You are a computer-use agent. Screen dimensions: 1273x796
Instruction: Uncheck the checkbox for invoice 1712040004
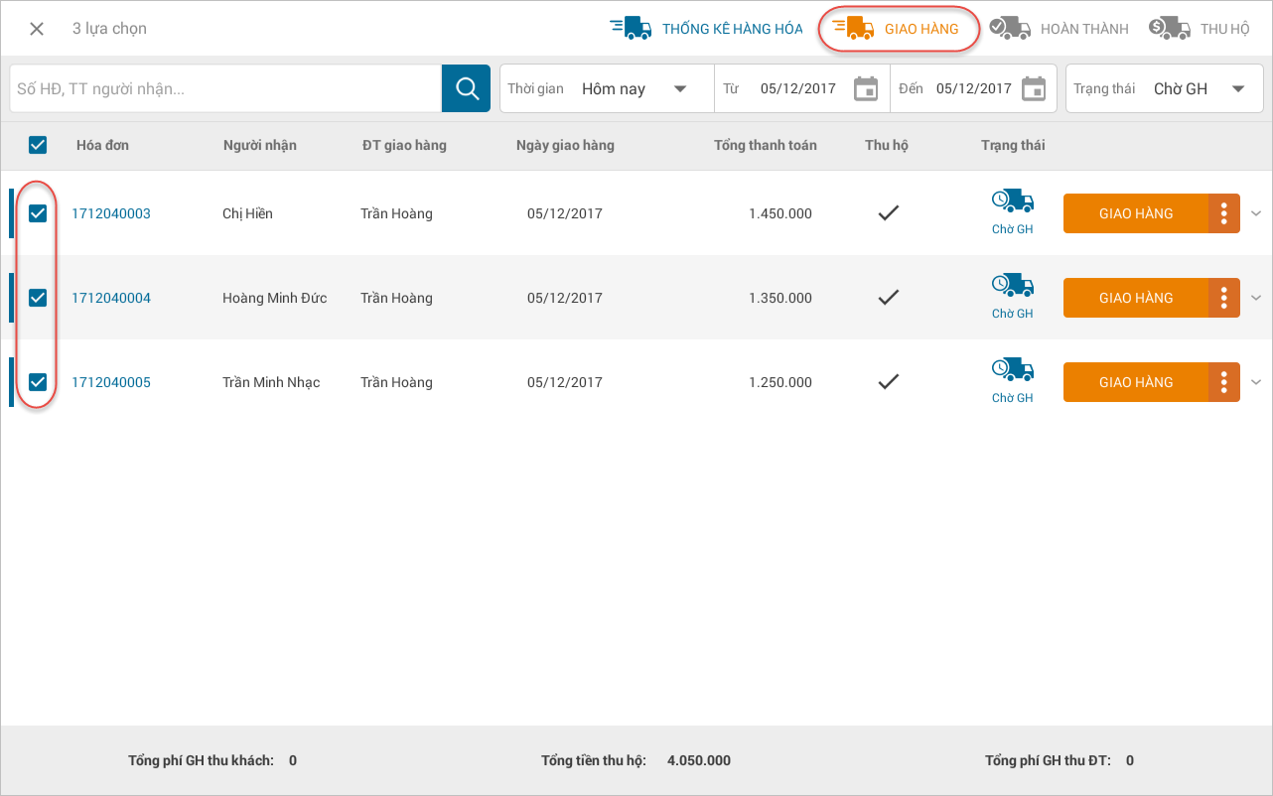point(38,298)
